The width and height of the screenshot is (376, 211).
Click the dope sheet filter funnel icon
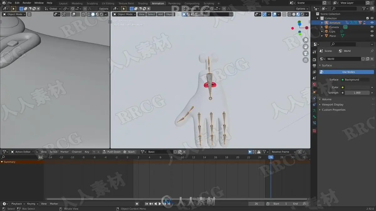click(x=264, y=152)
